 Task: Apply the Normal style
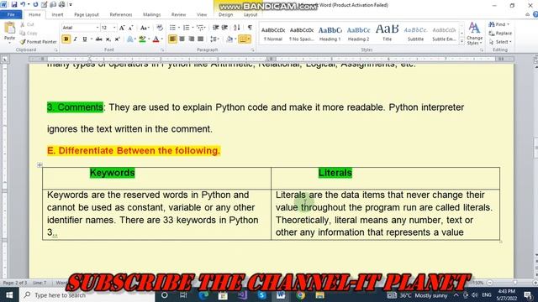(x=273, y=34)
